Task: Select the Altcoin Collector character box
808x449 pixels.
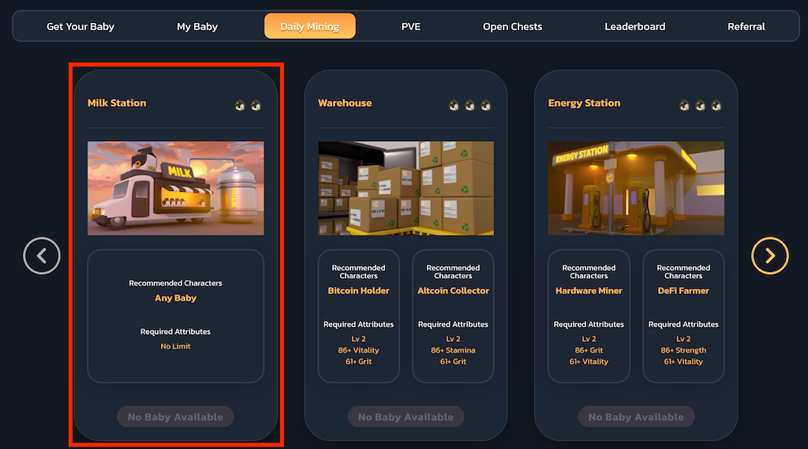Action: pyautogui.click(x=453, y=316)
